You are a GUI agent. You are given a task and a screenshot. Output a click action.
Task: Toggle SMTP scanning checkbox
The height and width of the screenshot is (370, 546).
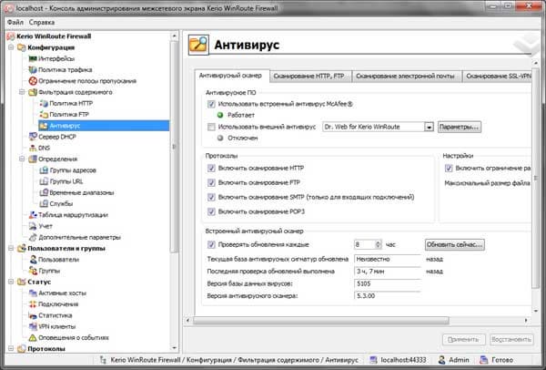click(211, 198)
